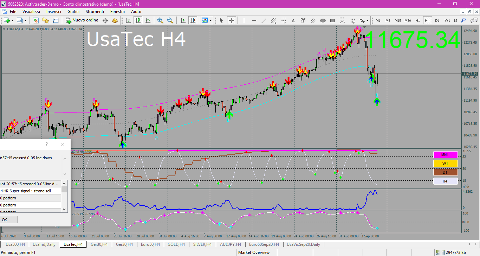Toggle the Terminal window icon
Screen dimensions: 480x256
(55, 20)
